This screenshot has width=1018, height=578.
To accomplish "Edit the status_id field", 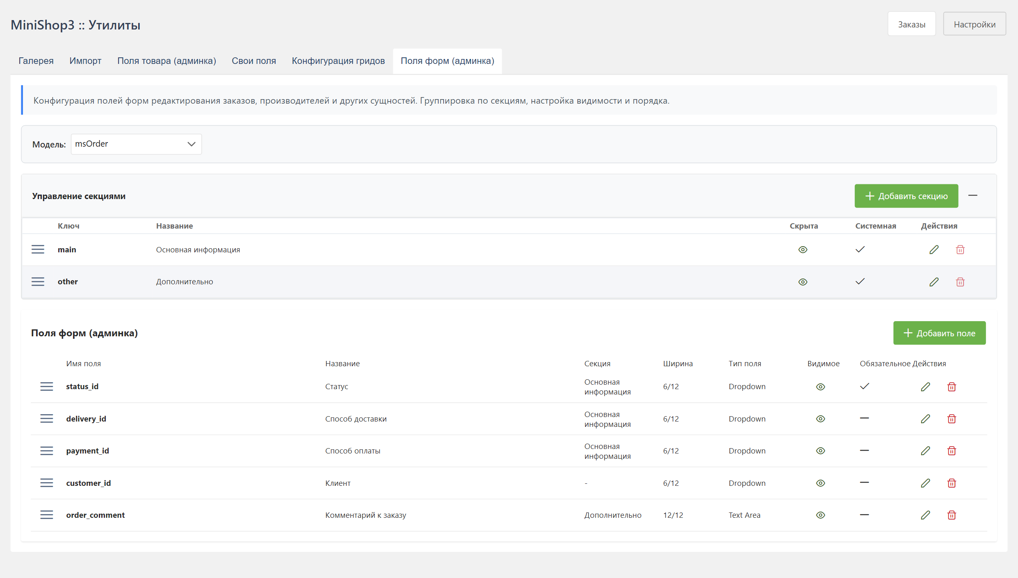I will [925, 387].
